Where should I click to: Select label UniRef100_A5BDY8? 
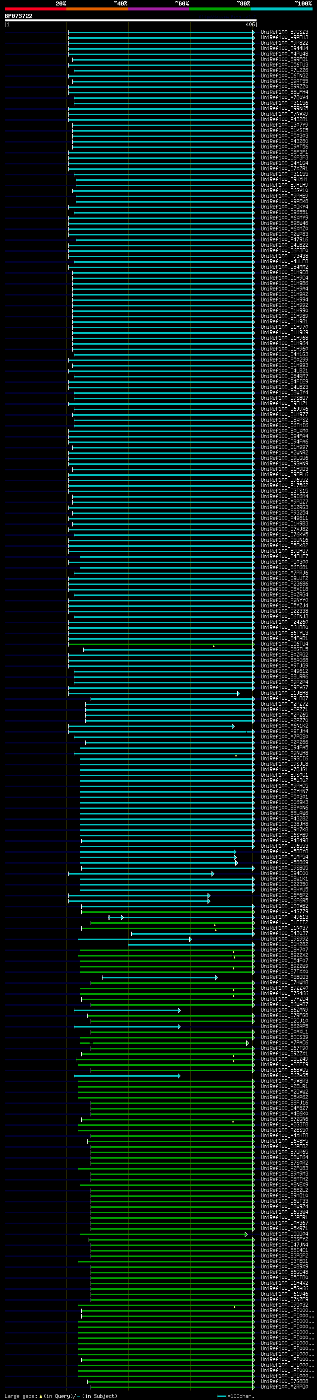pos(284,851)
